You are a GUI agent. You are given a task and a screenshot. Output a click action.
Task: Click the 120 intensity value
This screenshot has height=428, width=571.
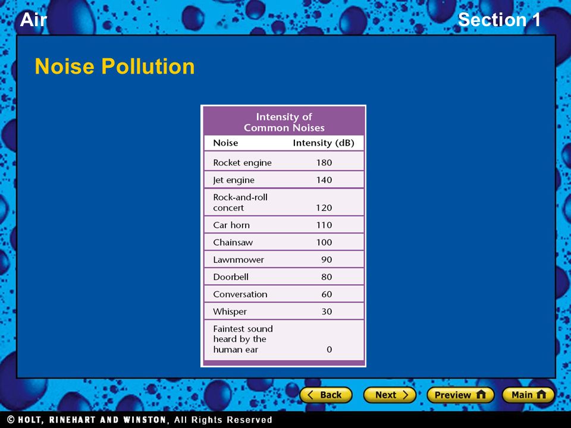click(x=324, y=207)
